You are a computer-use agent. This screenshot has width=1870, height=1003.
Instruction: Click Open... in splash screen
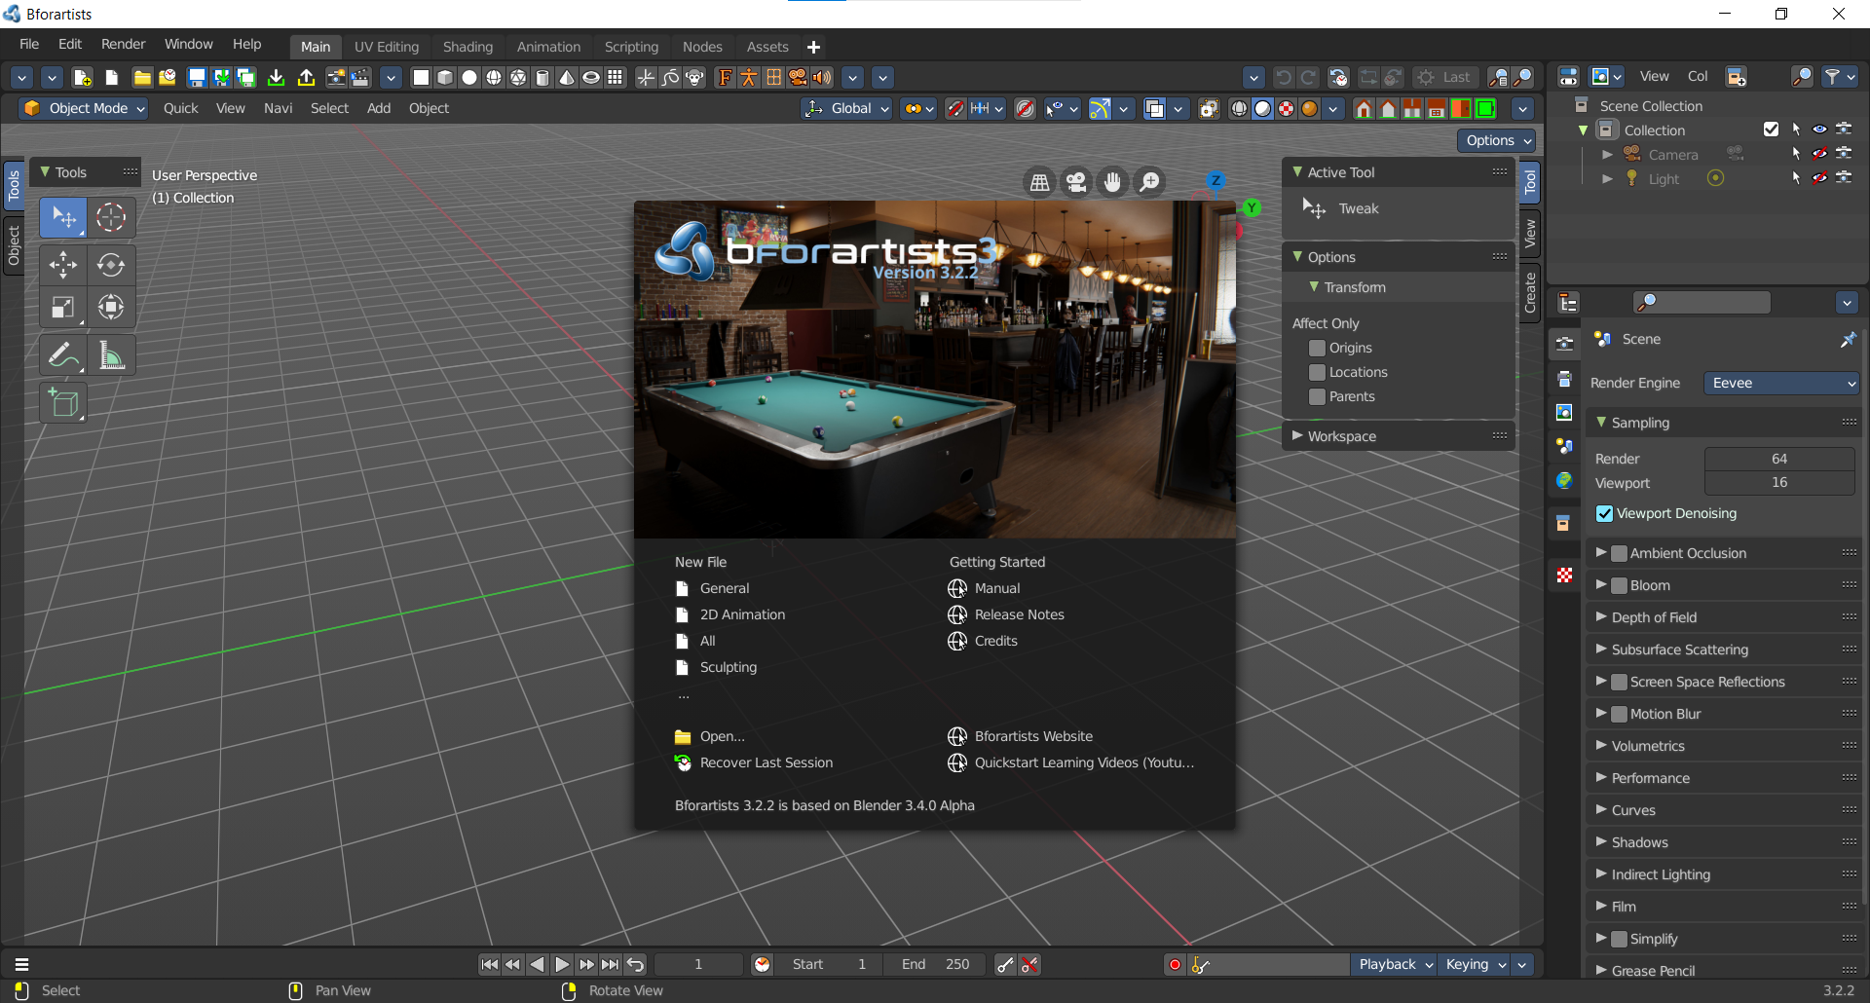coord(722,736)
